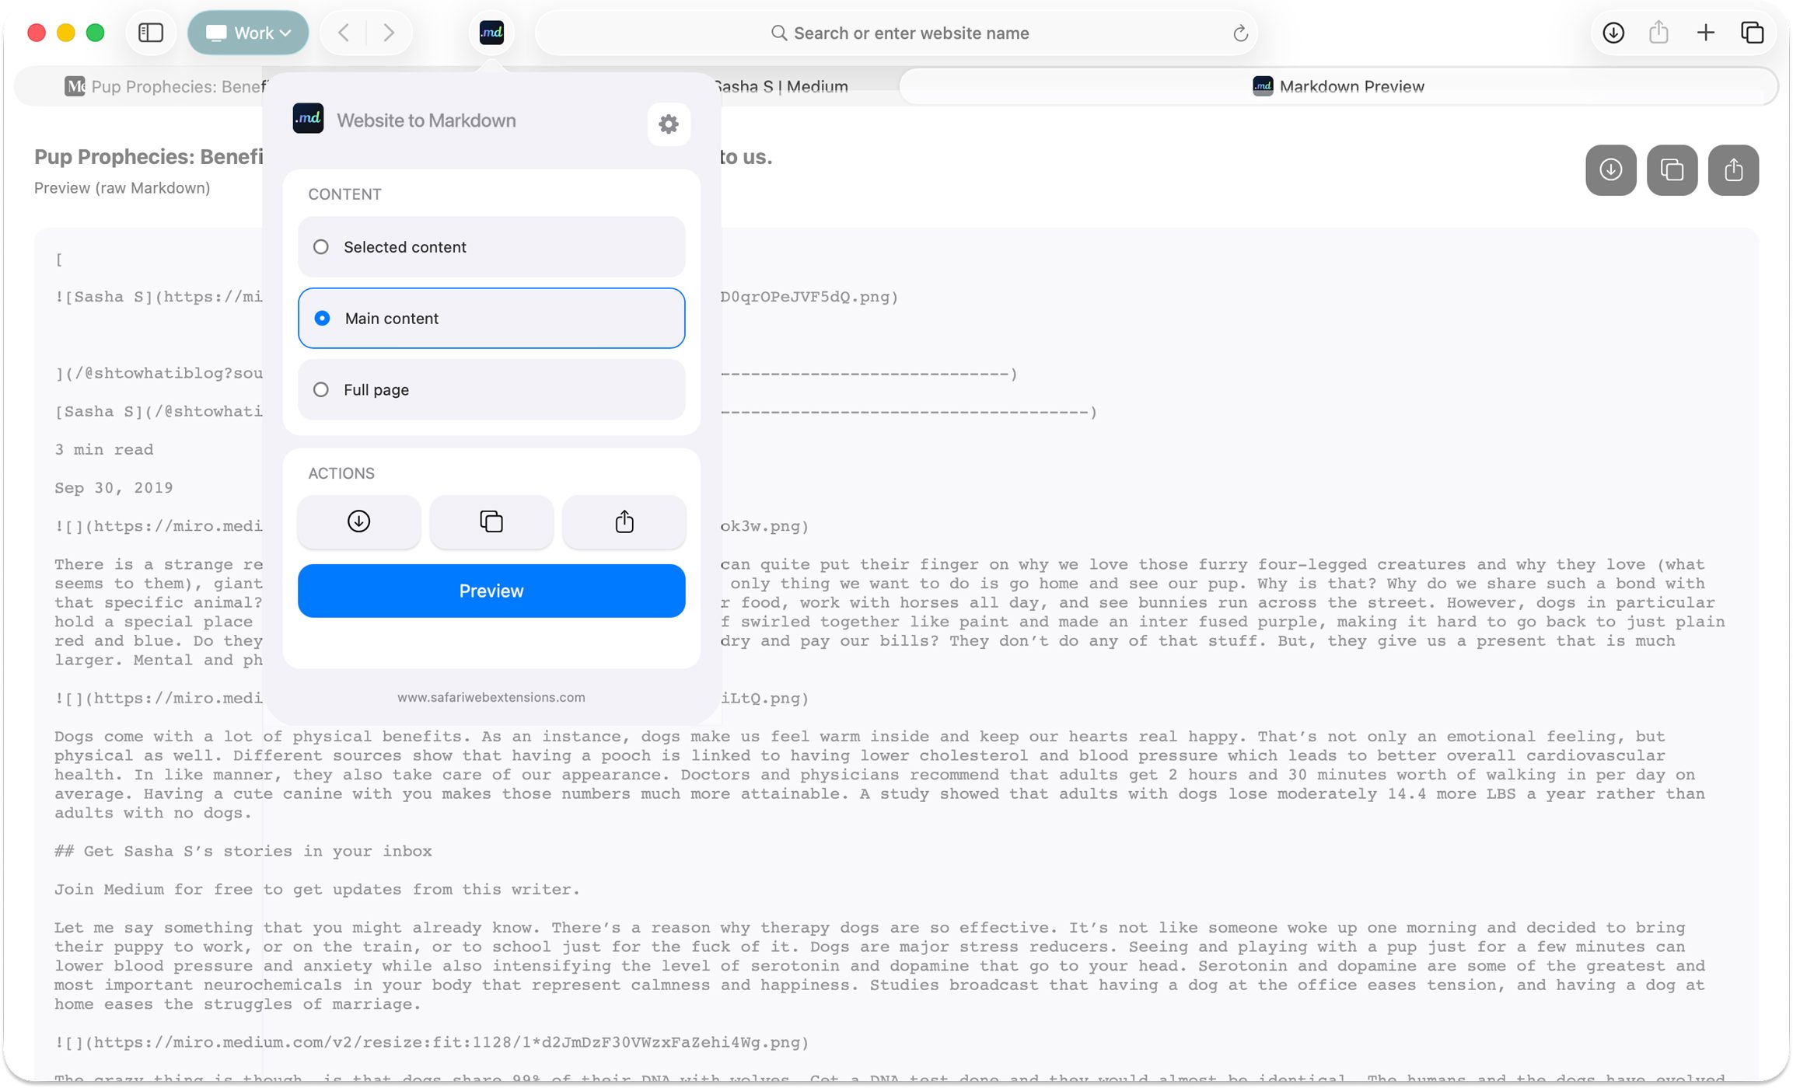The width and height of the screenshot is (1793, 1088).
Task: Click the copy icon in popup Actions
Action: tap(491, 521)
